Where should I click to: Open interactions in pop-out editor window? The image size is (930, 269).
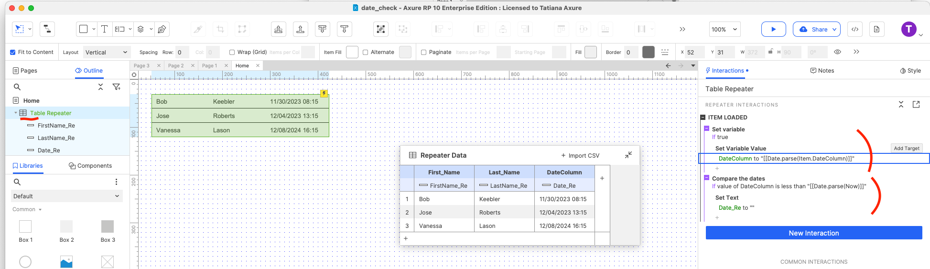[916, 104]
